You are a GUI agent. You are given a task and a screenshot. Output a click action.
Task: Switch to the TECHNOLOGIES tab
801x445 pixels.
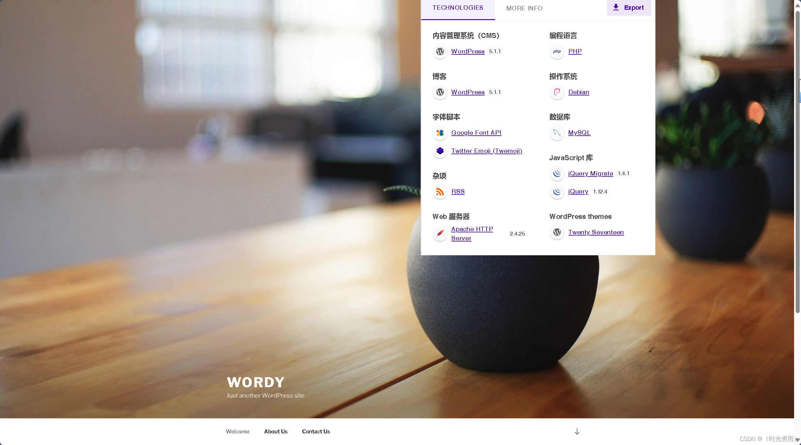(457, 8)
